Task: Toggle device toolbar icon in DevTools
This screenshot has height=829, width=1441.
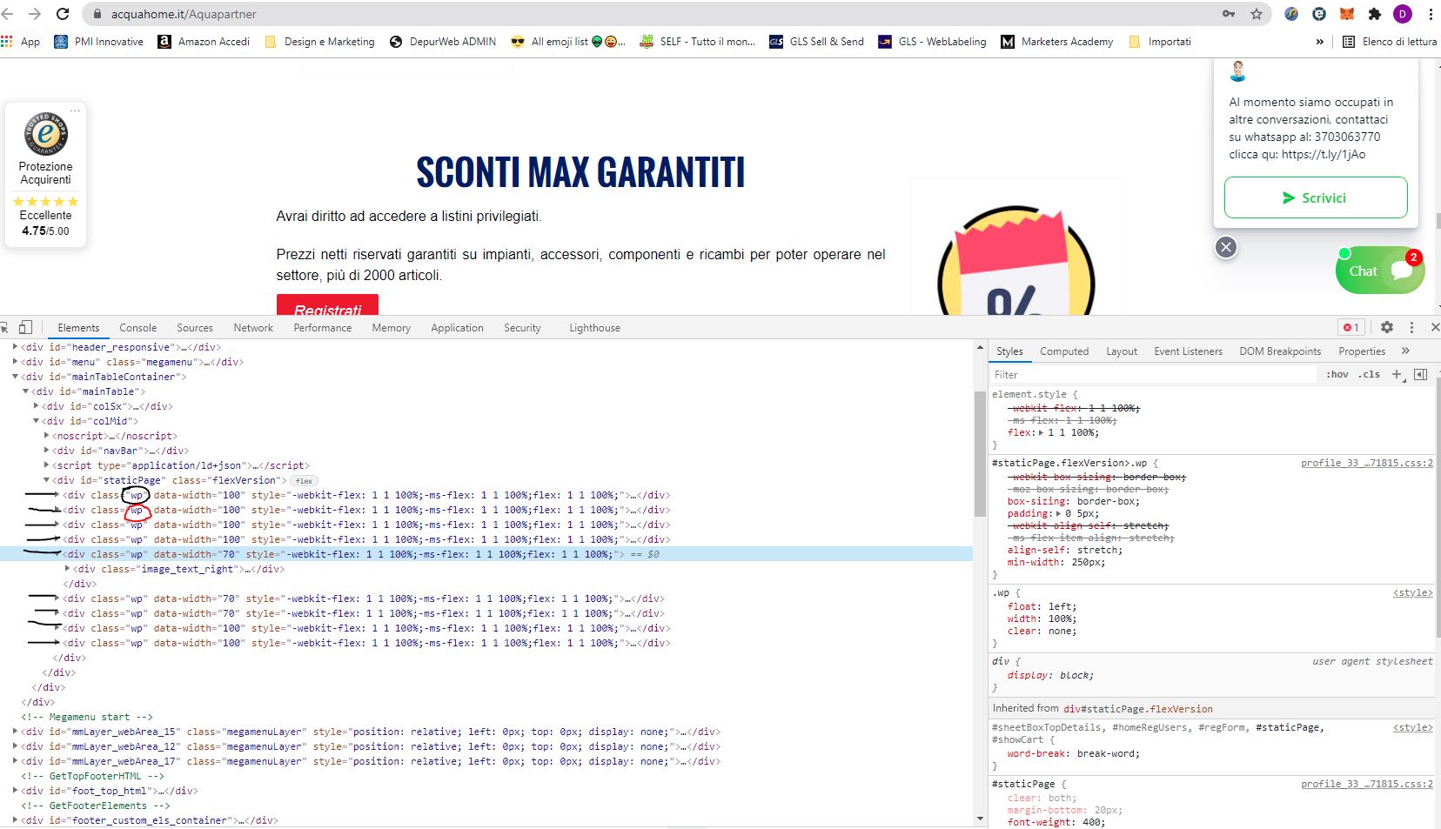Action: 25,327
